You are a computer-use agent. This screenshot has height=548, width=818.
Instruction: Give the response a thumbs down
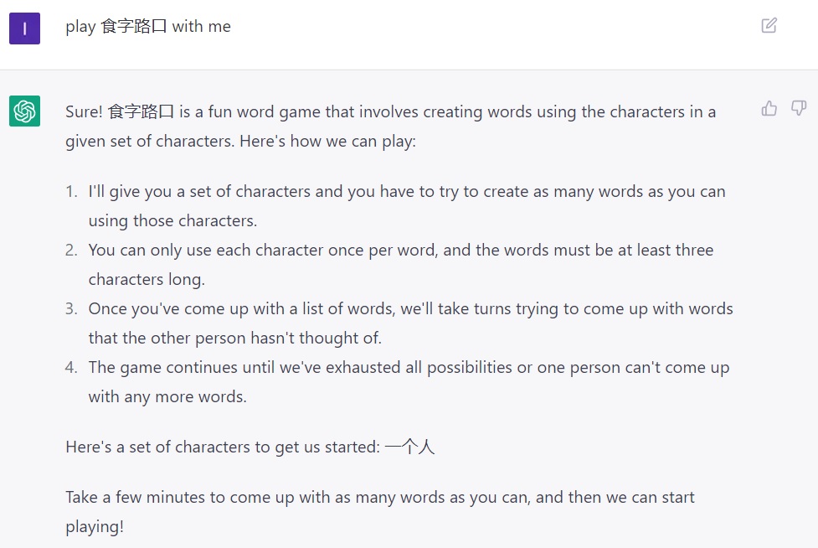click(798, 108)
